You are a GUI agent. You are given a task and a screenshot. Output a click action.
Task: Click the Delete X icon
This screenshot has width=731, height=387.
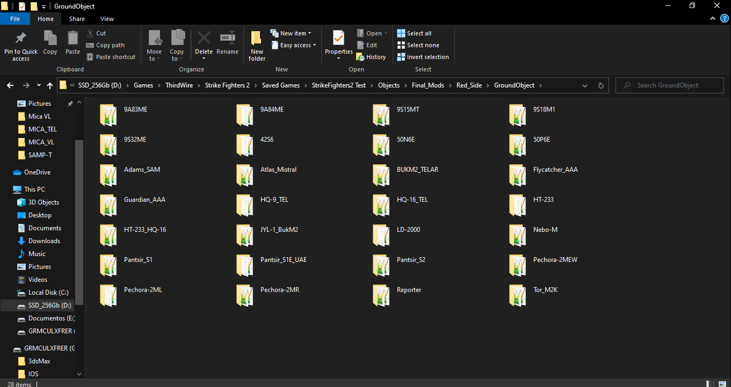pos(204,38)
